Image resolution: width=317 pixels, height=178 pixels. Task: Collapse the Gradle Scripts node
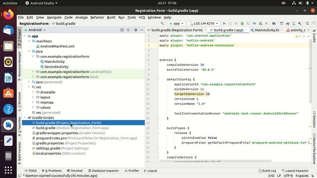(x=25, y=118)
